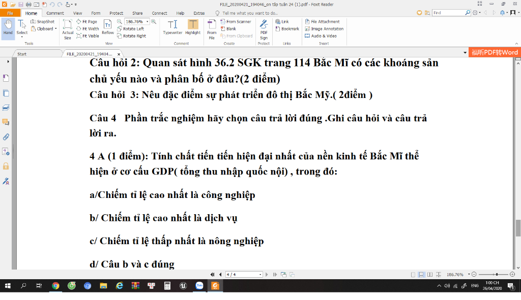The width and height of the screenshot is (521, 300).
Task: Activate the Highlight tool
Action: coord(193,27)
